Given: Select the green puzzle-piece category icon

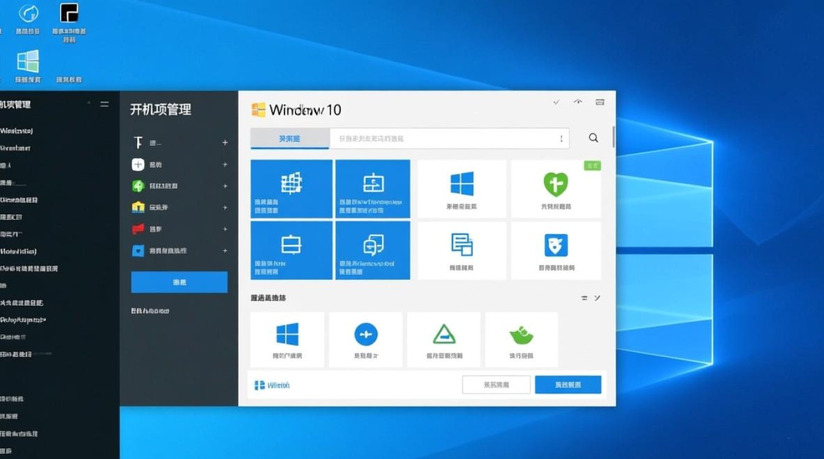Looking at the screenshot, I should (138, 185).
